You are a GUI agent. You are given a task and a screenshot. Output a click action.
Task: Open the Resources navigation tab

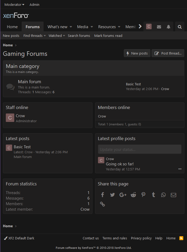coord(107,27)
